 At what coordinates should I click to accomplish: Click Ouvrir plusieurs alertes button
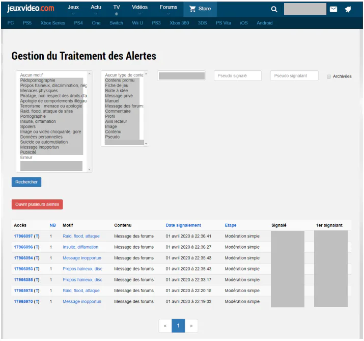(37, 204)
